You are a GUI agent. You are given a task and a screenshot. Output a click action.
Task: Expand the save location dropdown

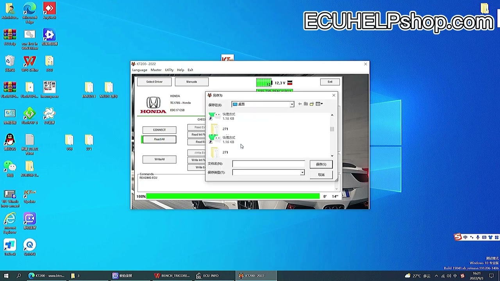[x=291, y=104]
